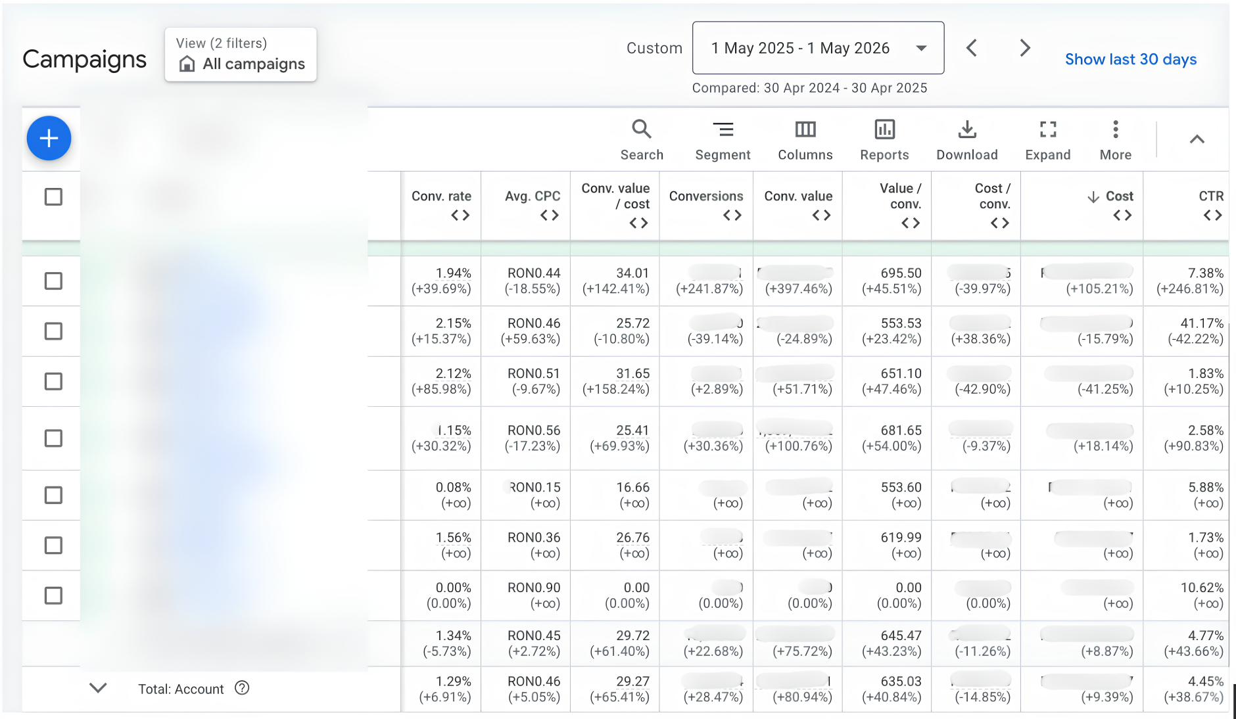Select the row with RON0.56 avg. CPC
This screenshot has width=1236, height=719.
[x=53, y=438]
